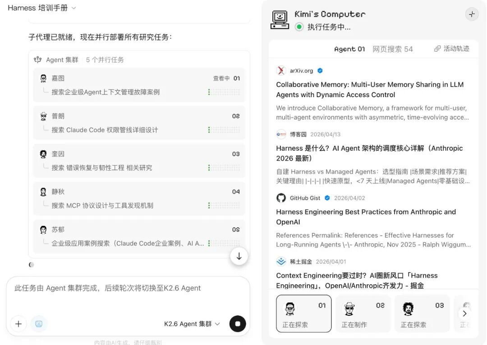Image resolution: width=487 pixels, height=345 pixels.
Task: Click the arXiv.org source logo icon
Action: 281,71
